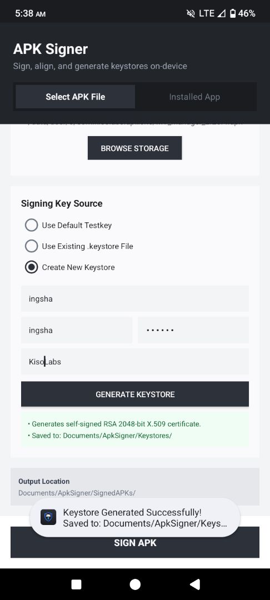Click the Generate Keystore button
The width and height of the screenshot is (270, 600).
[135, 394]
